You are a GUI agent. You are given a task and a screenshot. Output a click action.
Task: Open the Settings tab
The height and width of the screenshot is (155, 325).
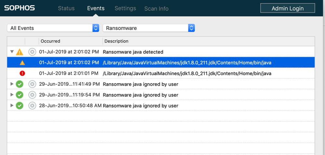pyautogui.click(x=125, y=8)
